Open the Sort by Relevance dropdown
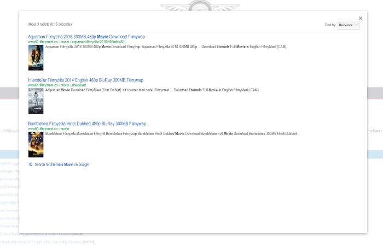 click(348, 25)
